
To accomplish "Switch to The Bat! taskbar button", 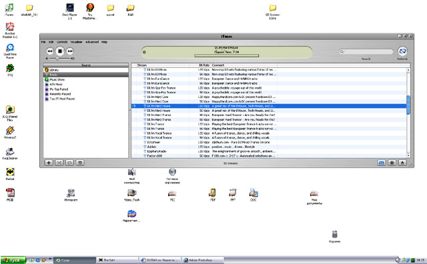I will (117, 260).
